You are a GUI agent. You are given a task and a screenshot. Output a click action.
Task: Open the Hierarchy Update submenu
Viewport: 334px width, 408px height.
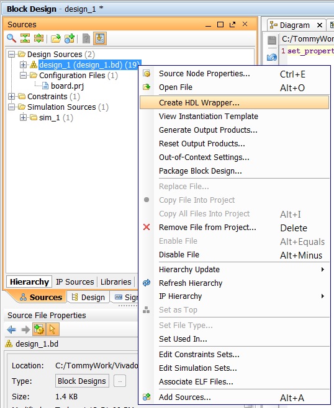(x=235, y=270)
